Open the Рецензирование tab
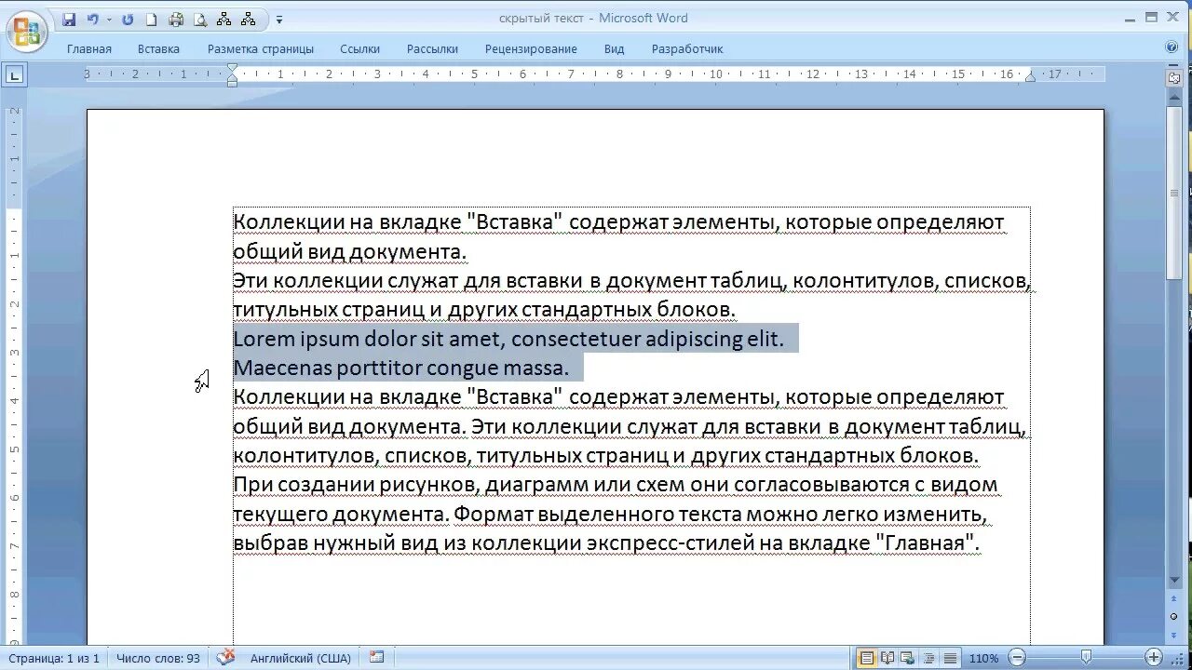The height and width of the screenshot is (670, 1192). pos(531,49)
